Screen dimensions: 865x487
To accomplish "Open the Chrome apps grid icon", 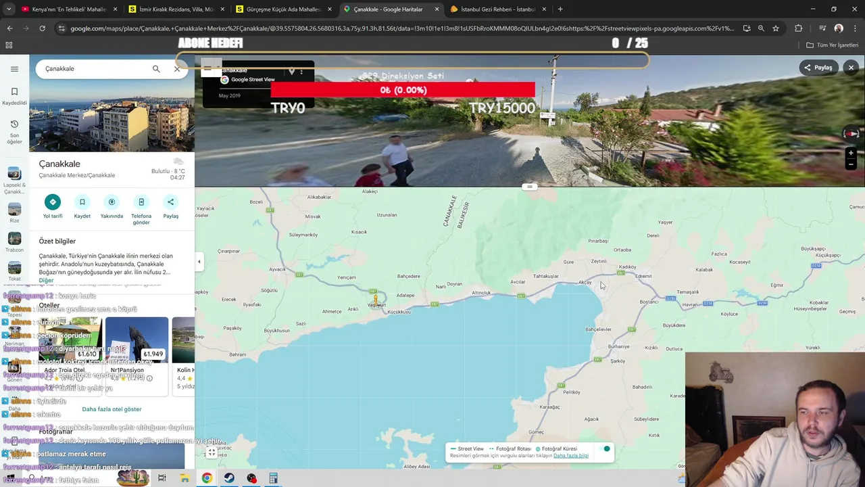I will pyautogui.click(x=9, y=45).
